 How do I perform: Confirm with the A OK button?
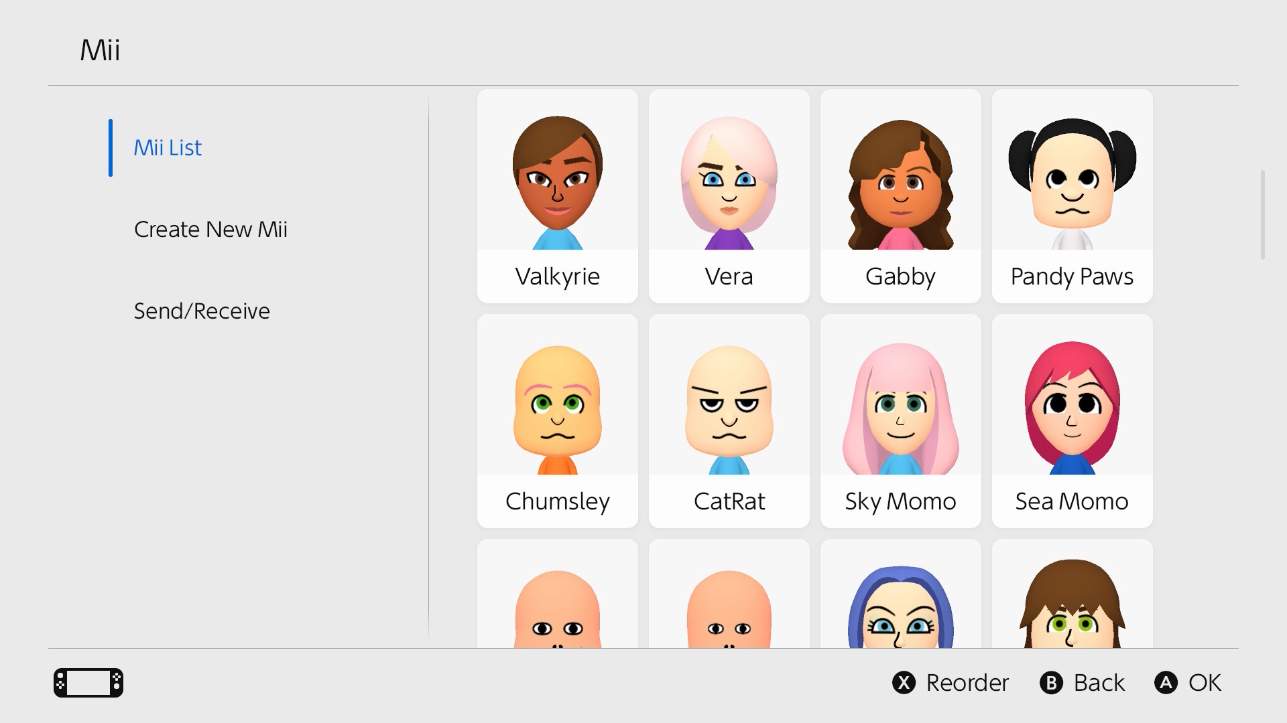[1188, 683]
